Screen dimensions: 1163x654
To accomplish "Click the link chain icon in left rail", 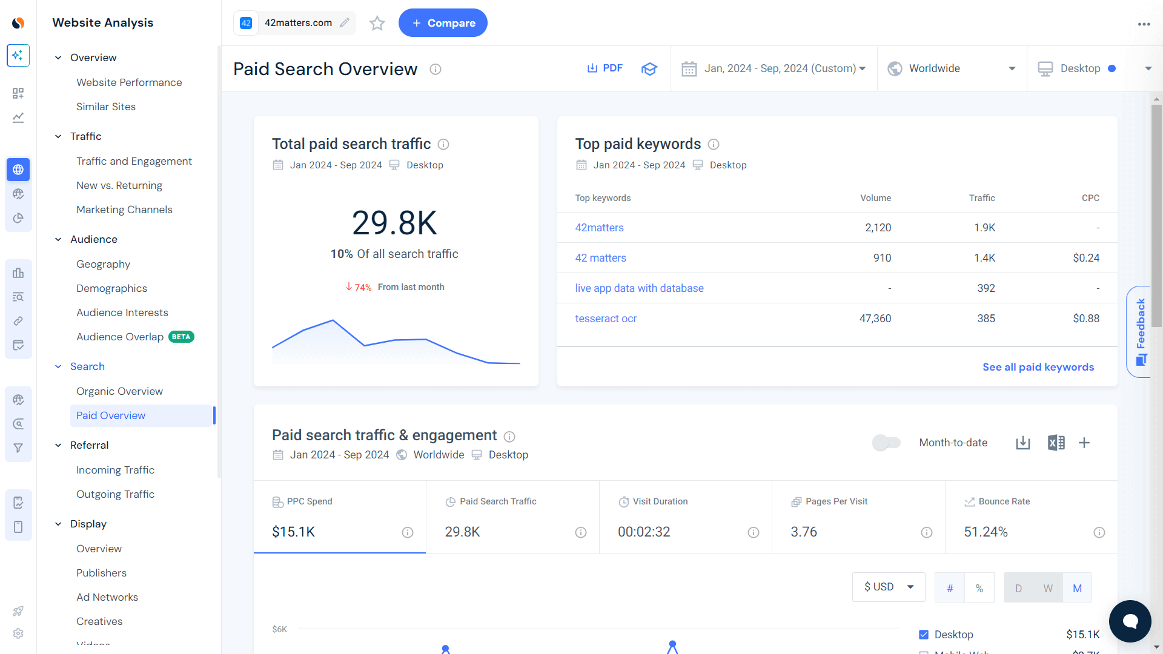I will point(18,321).
